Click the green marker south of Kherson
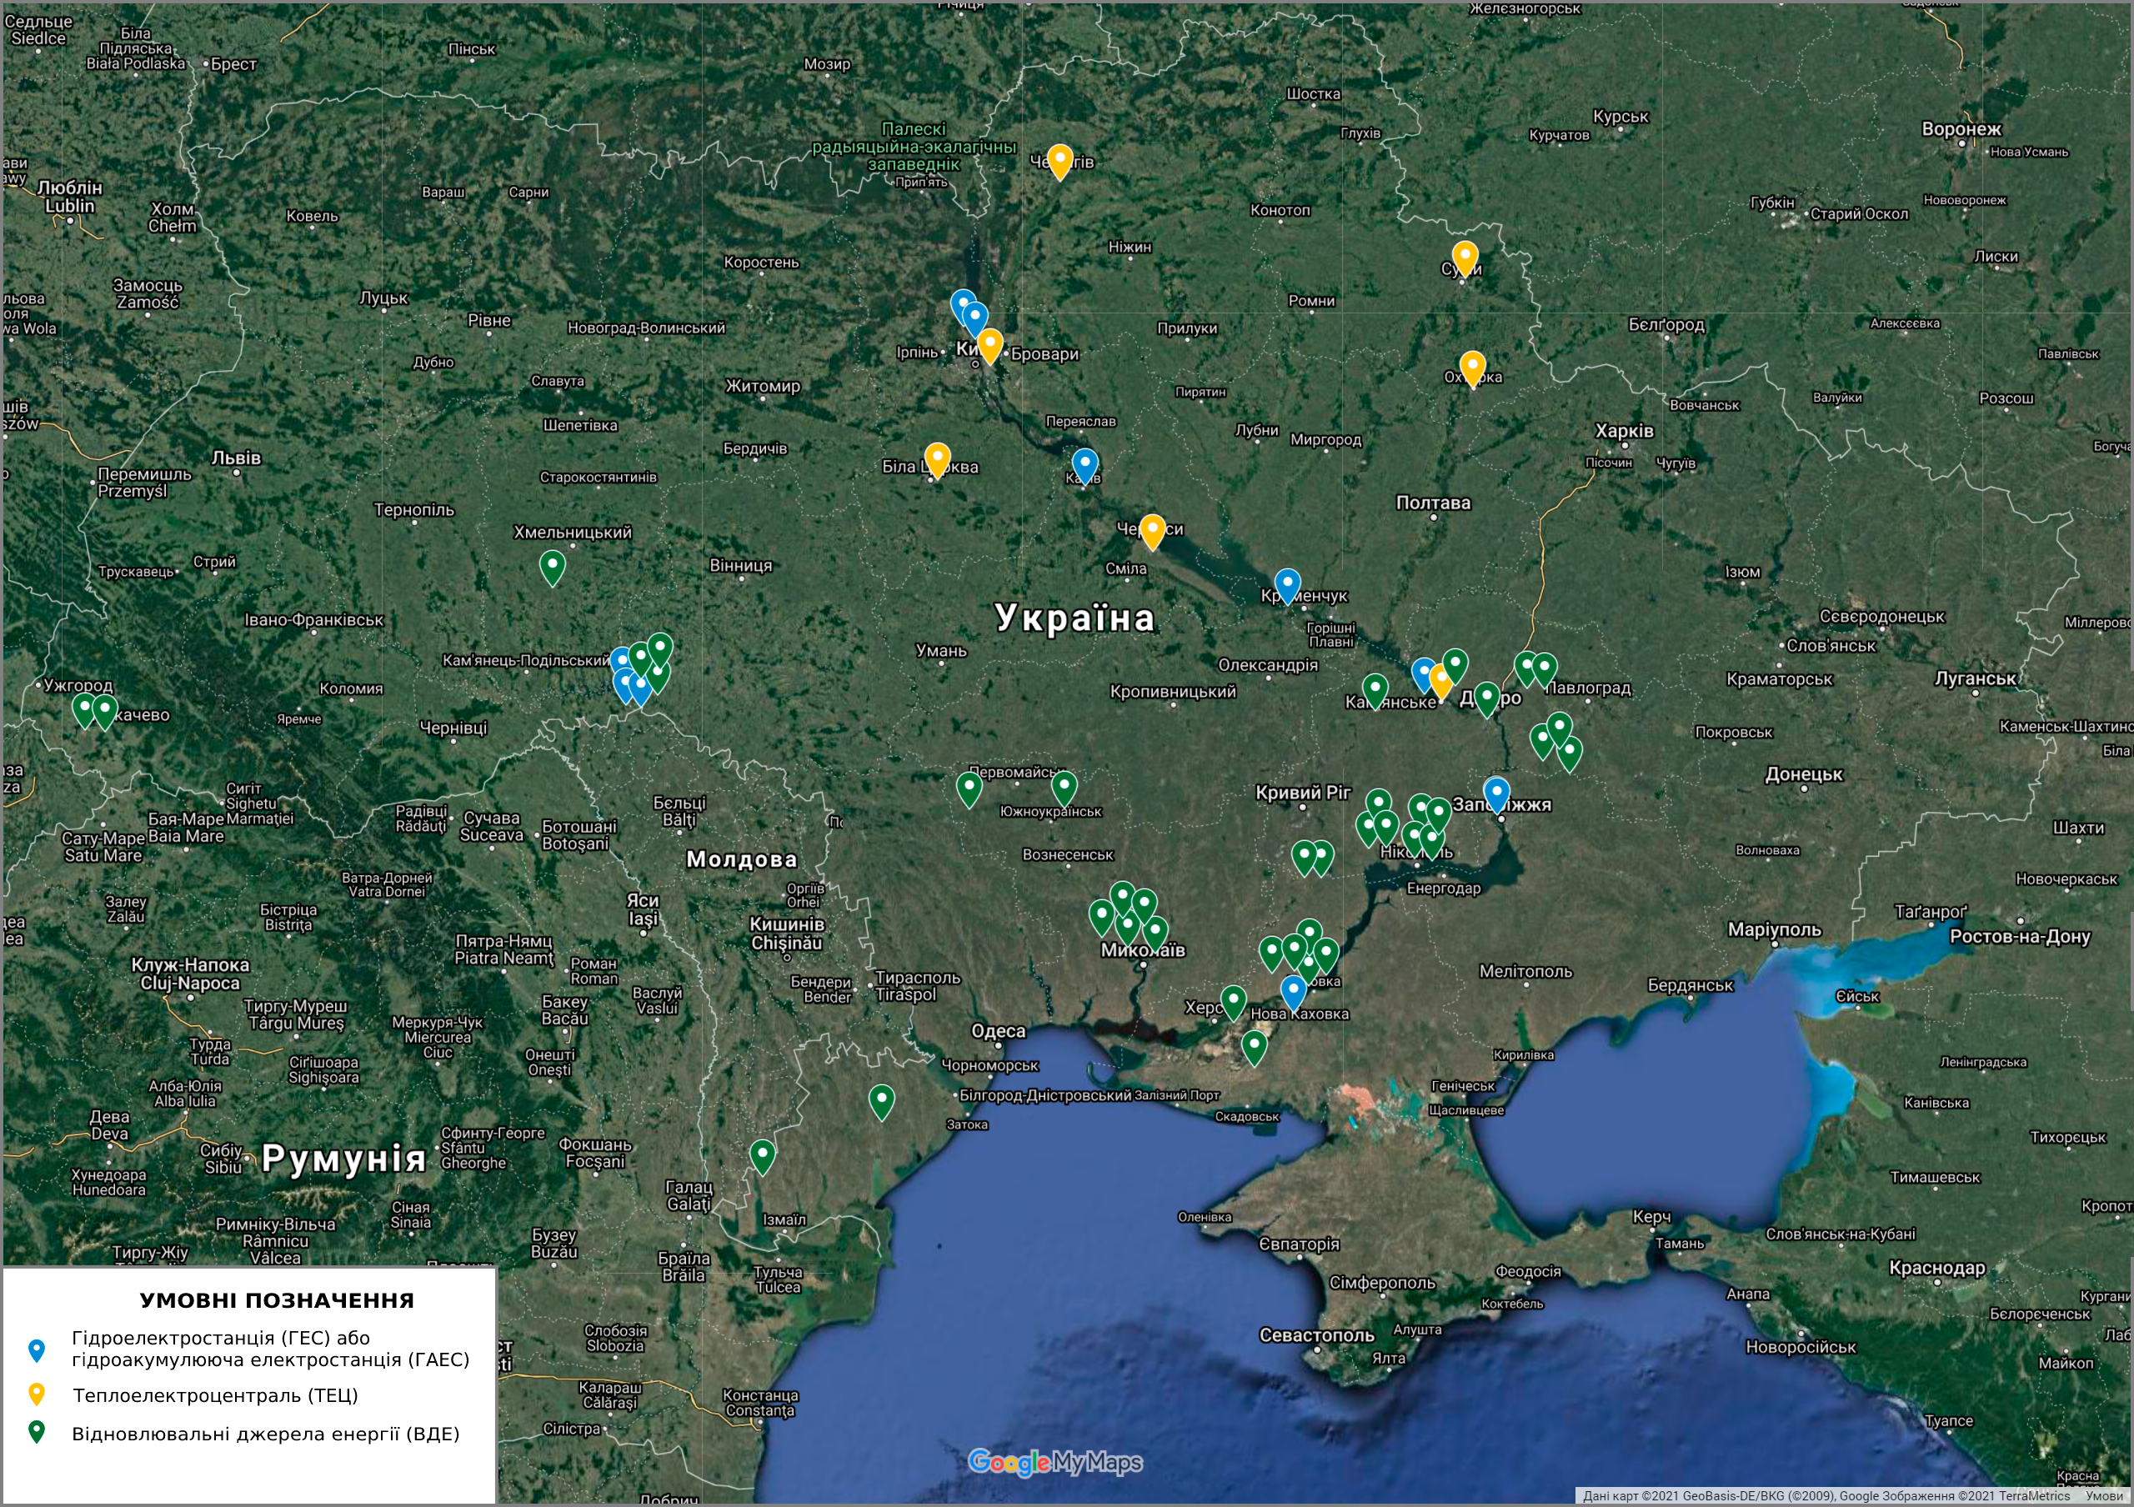The image size is (2134, 1507). point(1254,1048)
